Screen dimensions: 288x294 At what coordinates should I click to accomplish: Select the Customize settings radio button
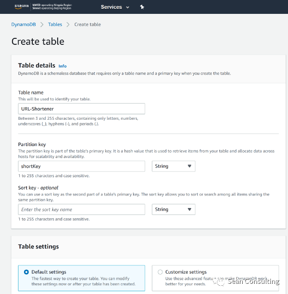point(160,272)
